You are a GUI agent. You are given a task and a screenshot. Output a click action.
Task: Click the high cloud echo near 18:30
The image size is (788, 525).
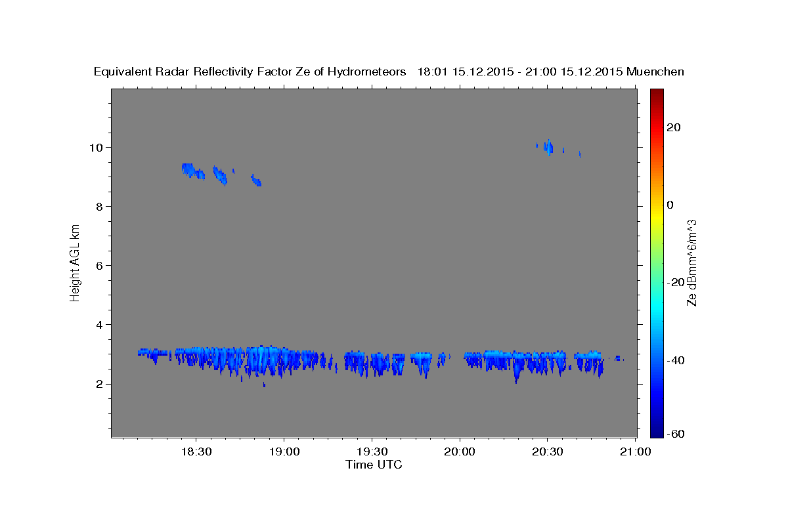point(192,171)
